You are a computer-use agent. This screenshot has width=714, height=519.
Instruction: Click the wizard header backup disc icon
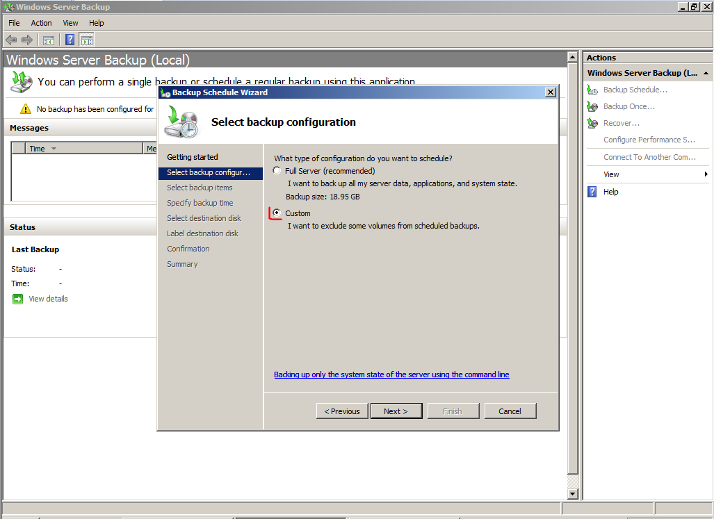[182, 122]
